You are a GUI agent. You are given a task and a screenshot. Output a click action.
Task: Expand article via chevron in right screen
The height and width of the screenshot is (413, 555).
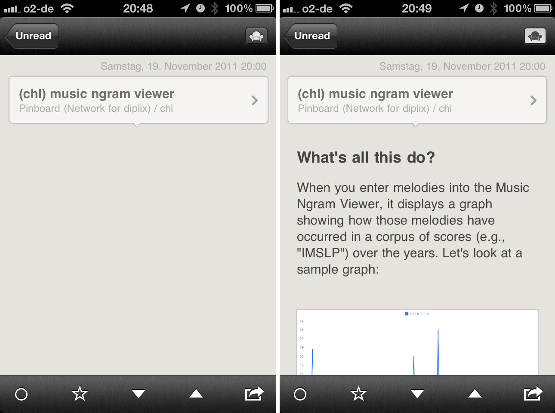click(533, 101)
